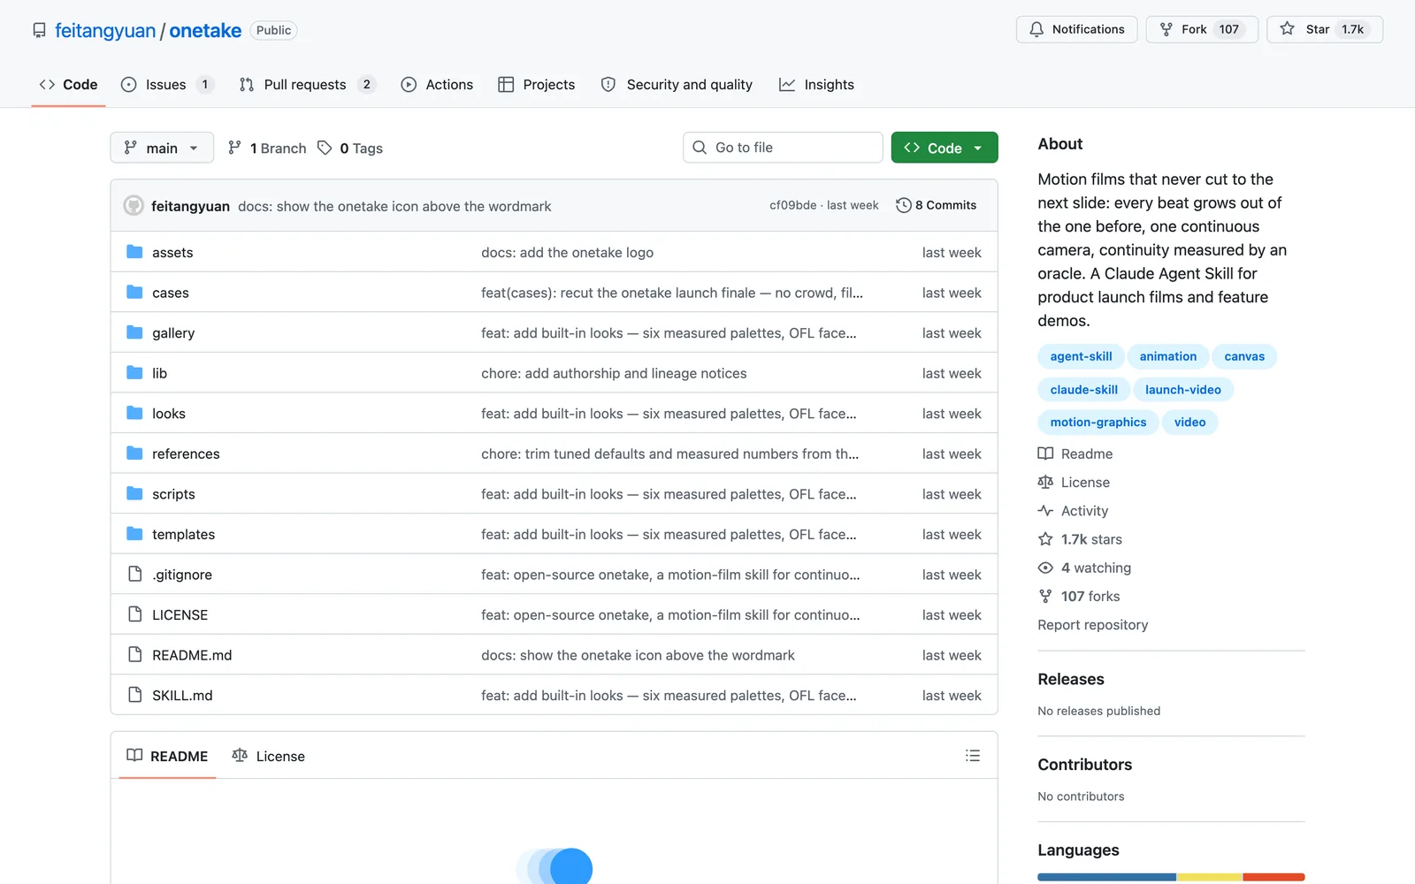Expand the green Code dropdown

coord(945,148)
